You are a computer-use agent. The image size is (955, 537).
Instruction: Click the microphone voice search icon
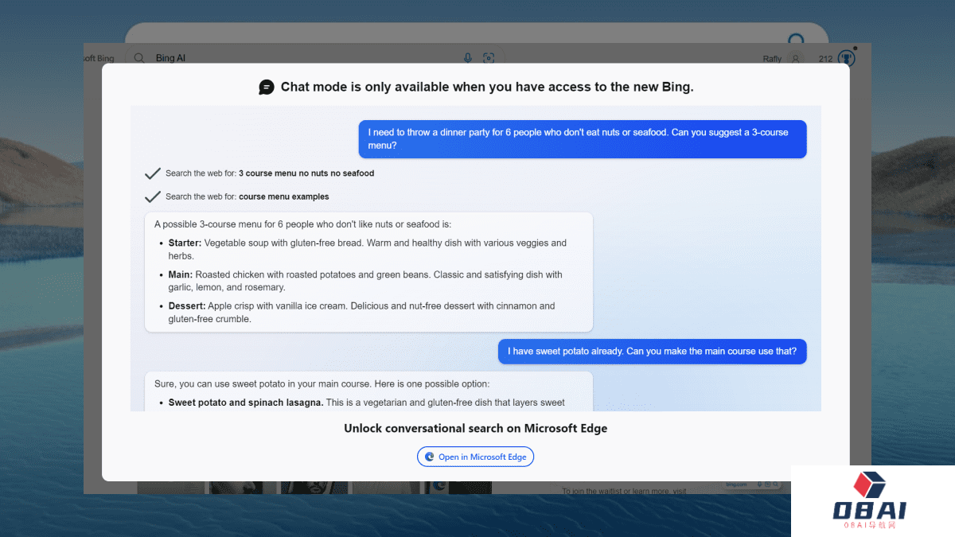(x=468, y=58)
